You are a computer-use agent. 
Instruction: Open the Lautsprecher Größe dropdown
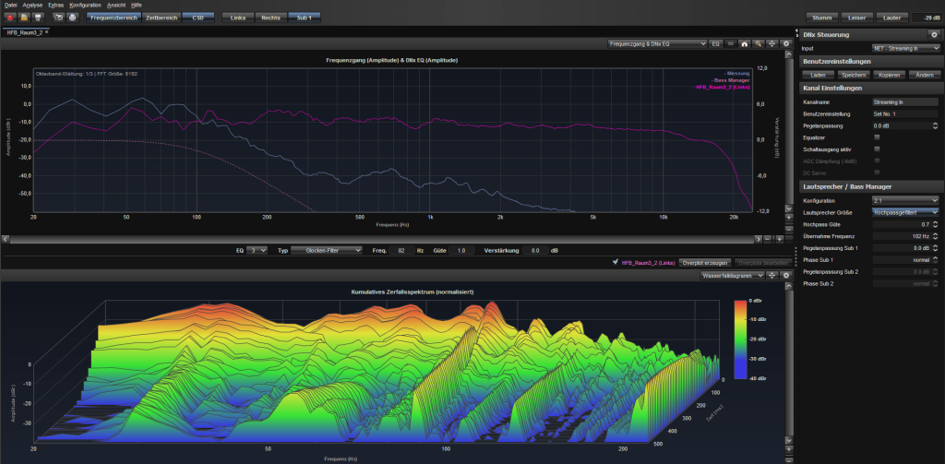click(906, 212)
